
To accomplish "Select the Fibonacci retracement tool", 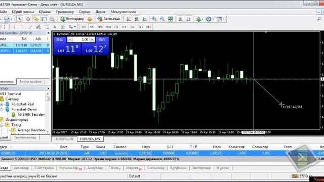I will pyautogui.click(x=47, y=27).
